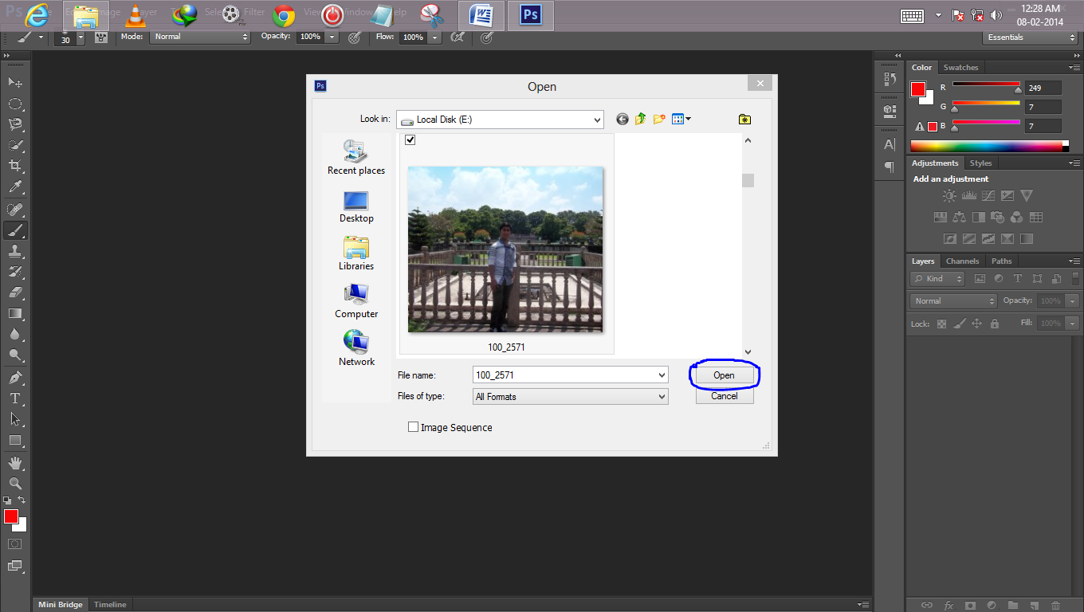1084x612 pixels.
Task: Add a Curves adjustment
Action: [x=988, y=194]
